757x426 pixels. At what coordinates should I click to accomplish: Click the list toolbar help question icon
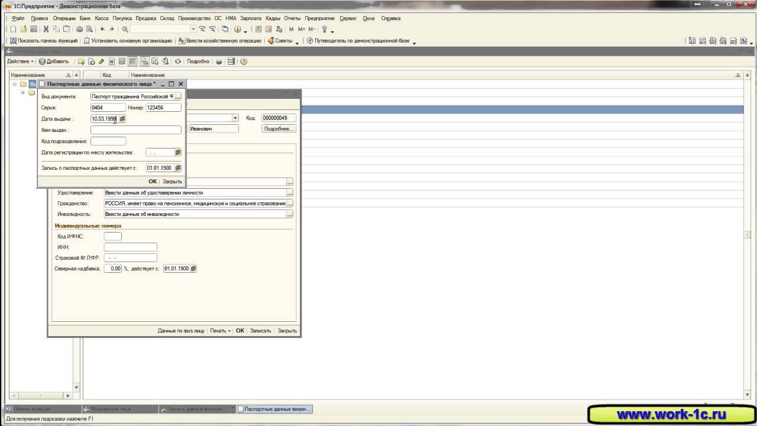pos(243,62)
